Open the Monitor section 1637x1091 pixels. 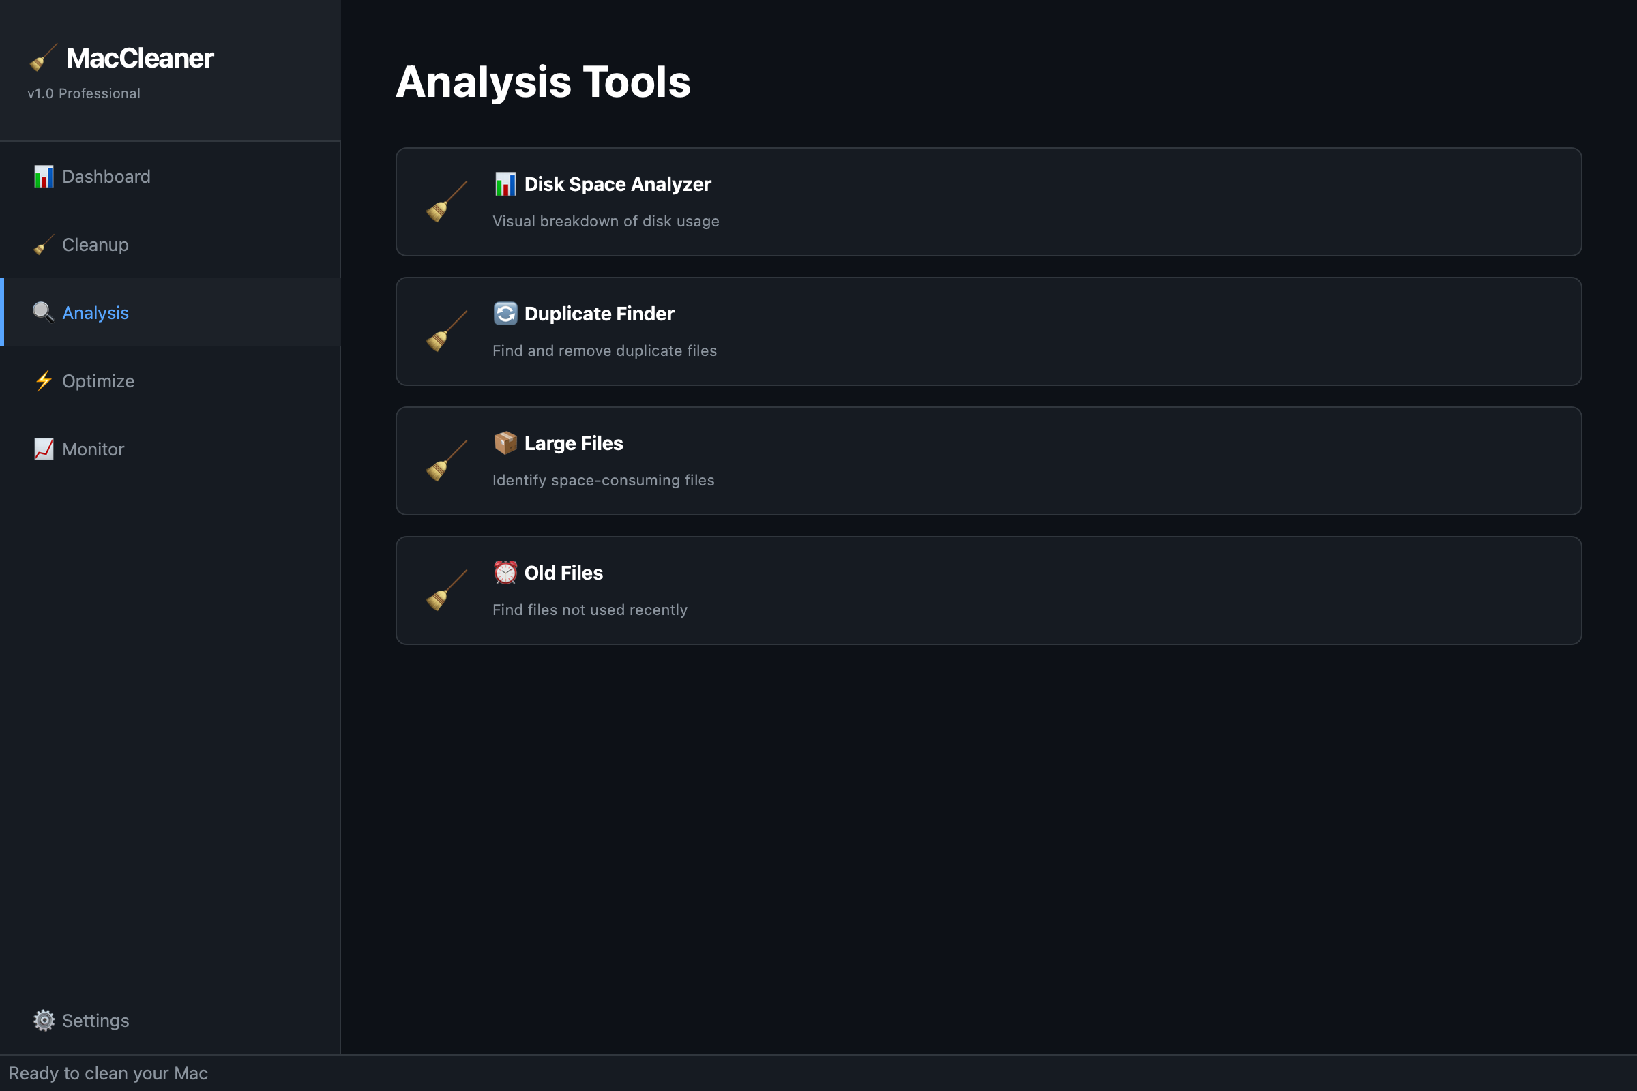pyautogui.click(x=93, y=449)
